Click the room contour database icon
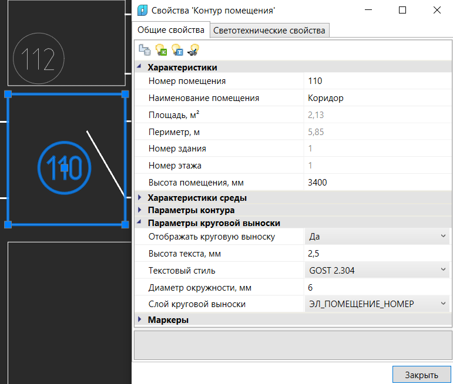453x384 pixels. (x=144, y=50)
